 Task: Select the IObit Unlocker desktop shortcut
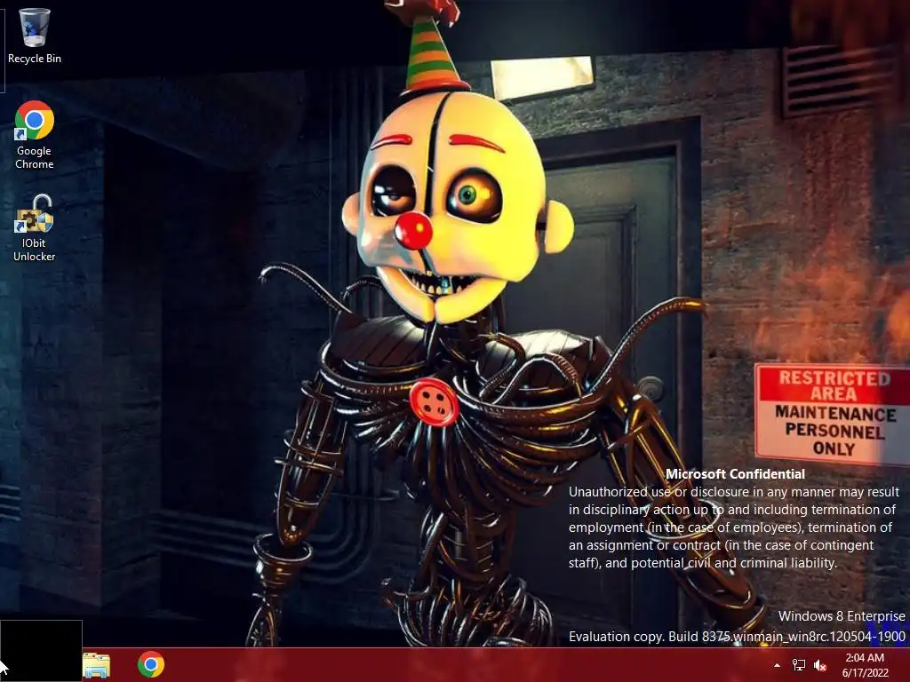(35, 228)
